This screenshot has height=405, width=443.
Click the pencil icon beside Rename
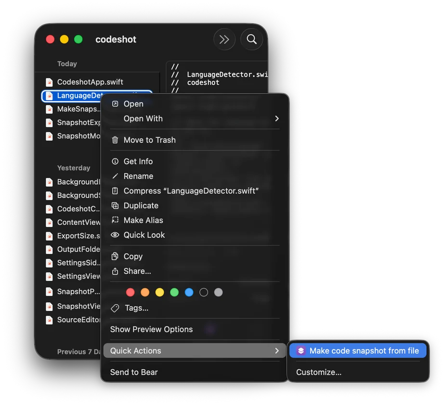pyautogui.click(x=115, y=176)
